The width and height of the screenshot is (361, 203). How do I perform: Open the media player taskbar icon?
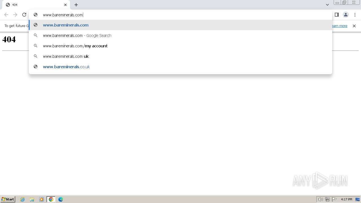click(x=41, y=199)
